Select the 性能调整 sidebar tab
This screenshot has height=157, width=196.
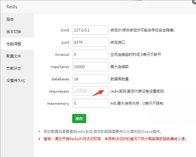(x=14, y=44)
